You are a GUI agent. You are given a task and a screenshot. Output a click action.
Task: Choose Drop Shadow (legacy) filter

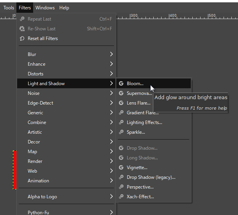pos(151,177)
